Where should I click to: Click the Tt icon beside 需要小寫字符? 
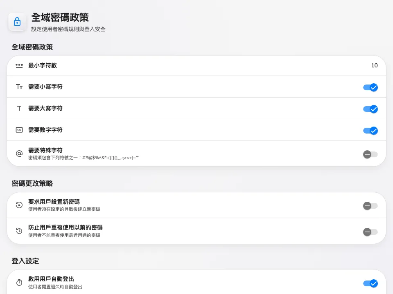click(x=19, y=87)
